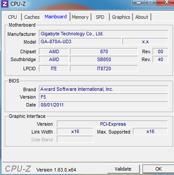Click the model revision x.x field
The image size is (174, 175).
point(145,41)
